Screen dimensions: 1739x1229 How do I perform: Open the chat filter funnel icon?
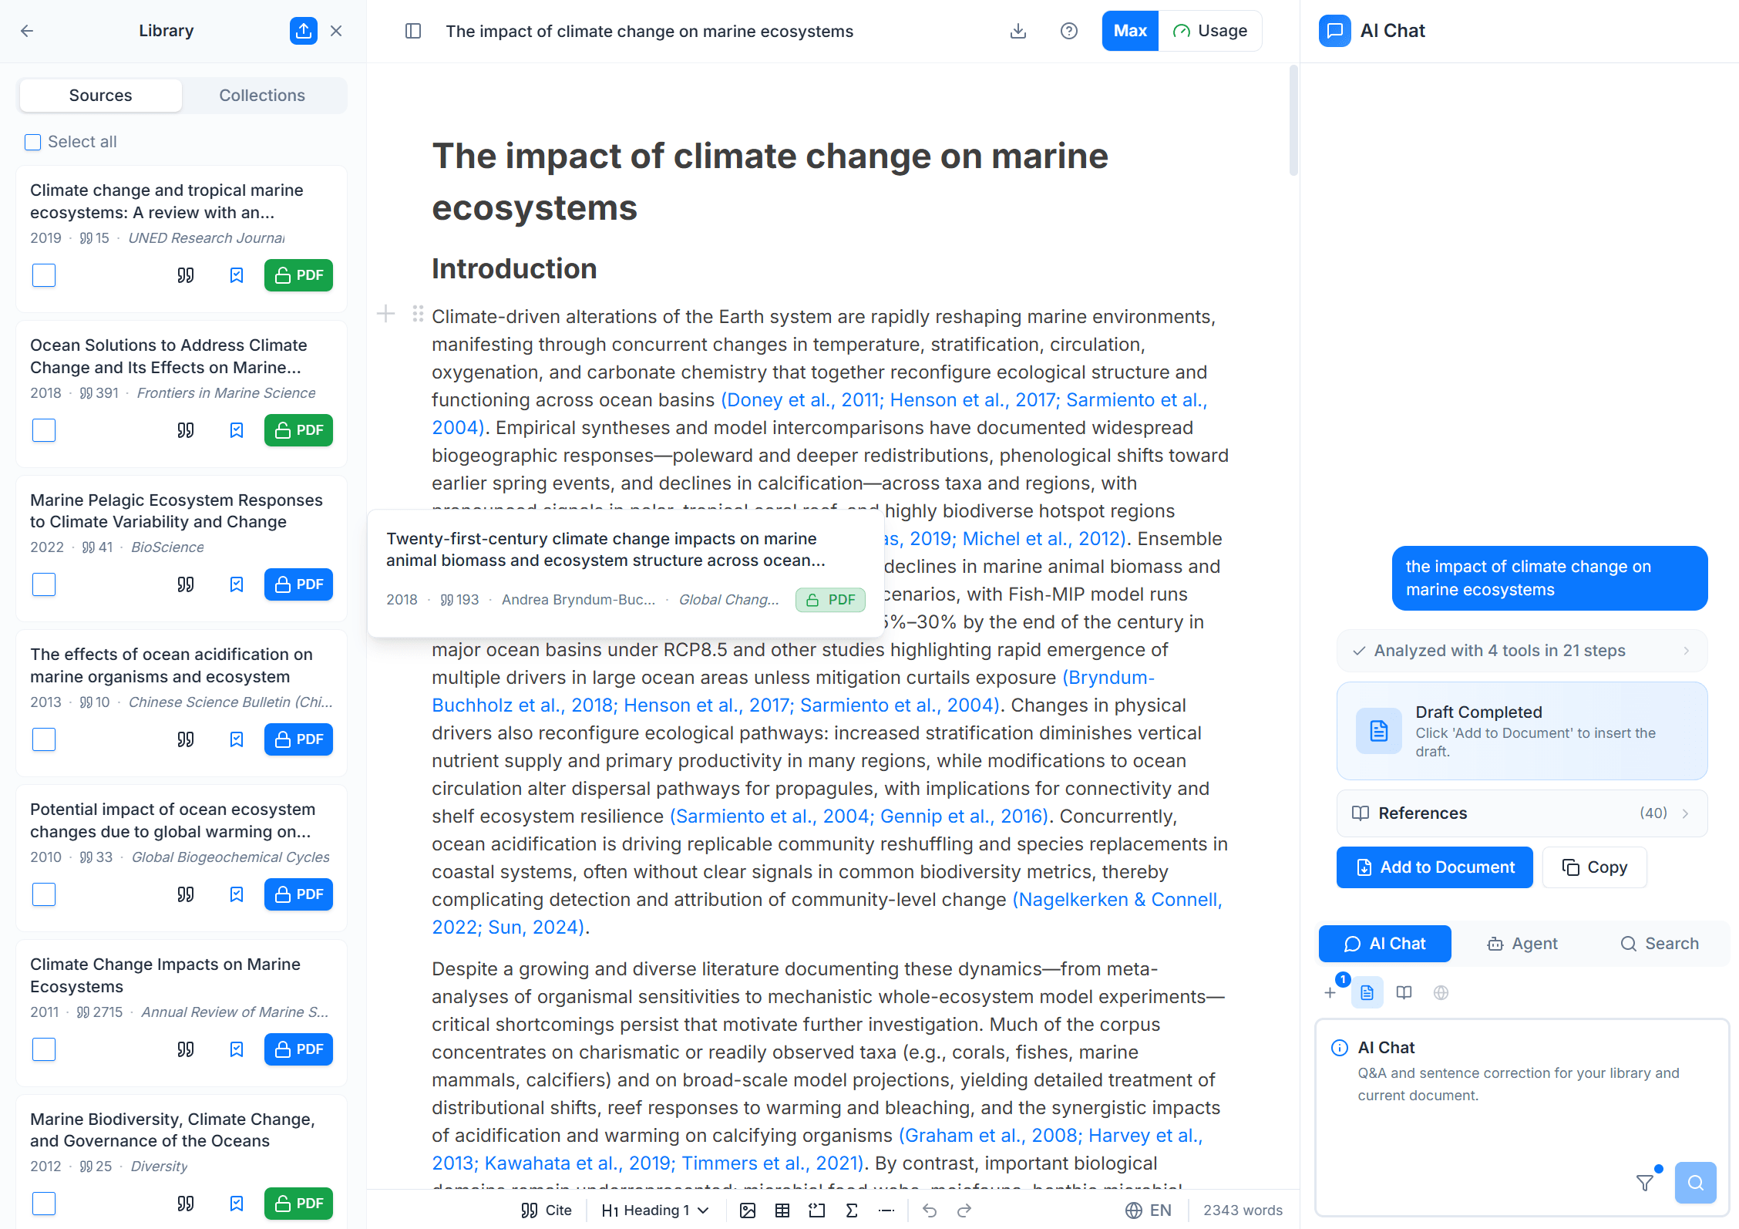(1645, 1183)
